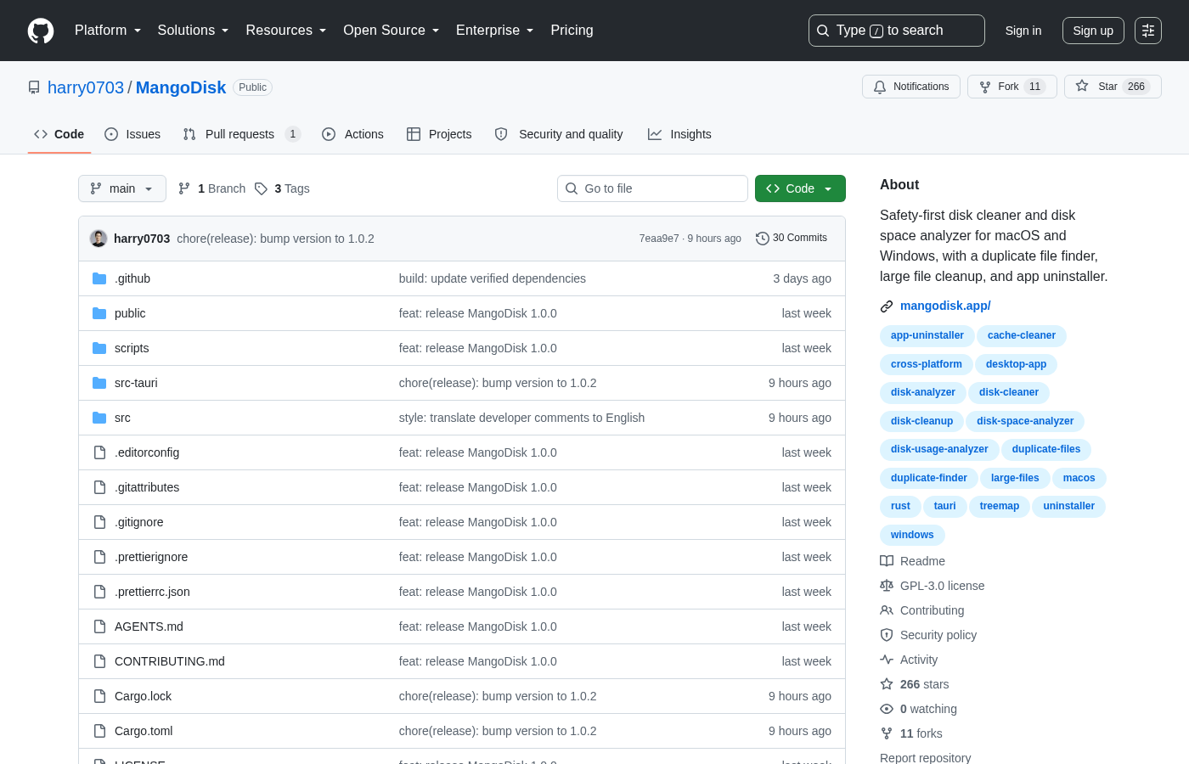
Task: Switch to the Projects tab
Action: [x=439, y=134]
